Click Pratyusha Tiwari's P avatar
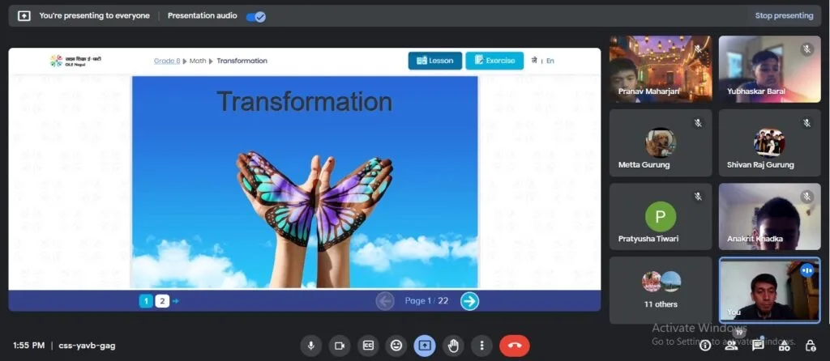Viewport: 830px width, 361px height. [661, 217]
